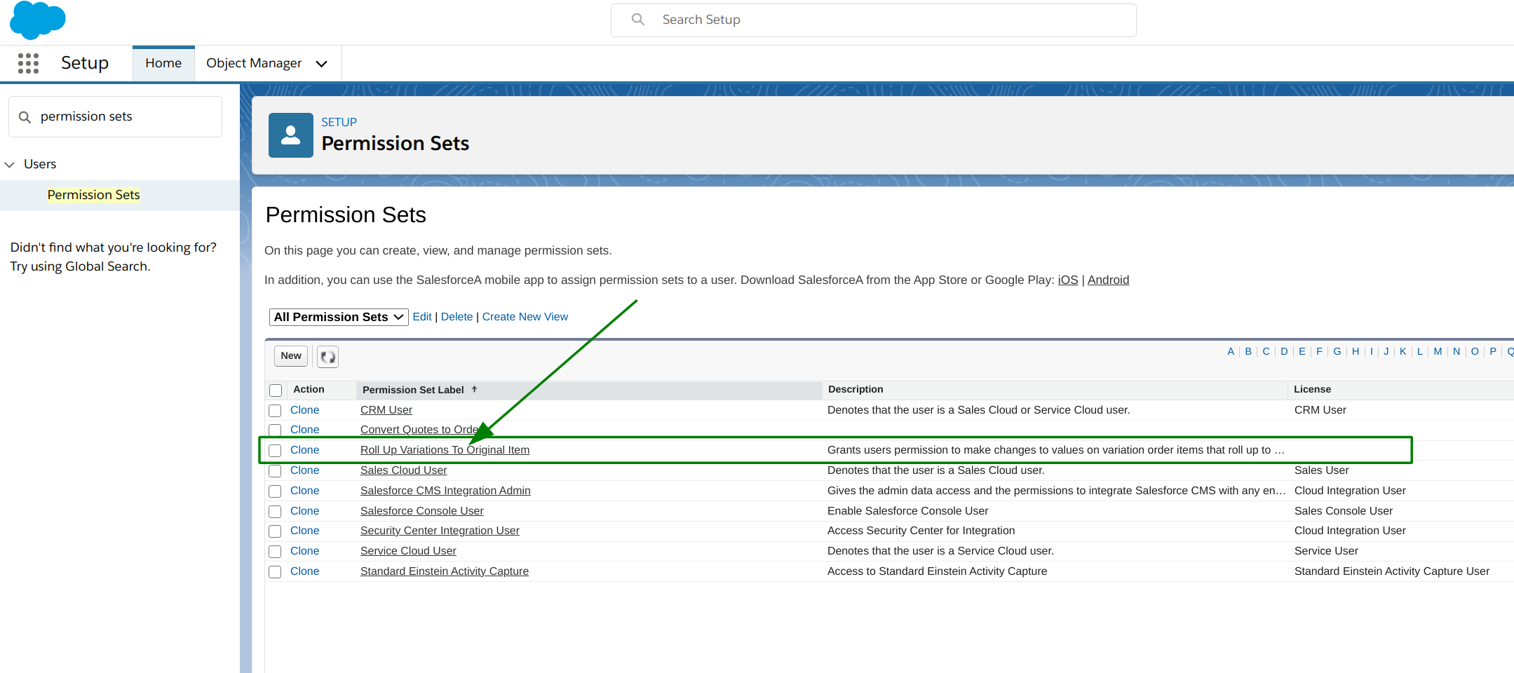
Task: Open Standard Einstein Activity Capture
Action: click(x=445, y=571)
